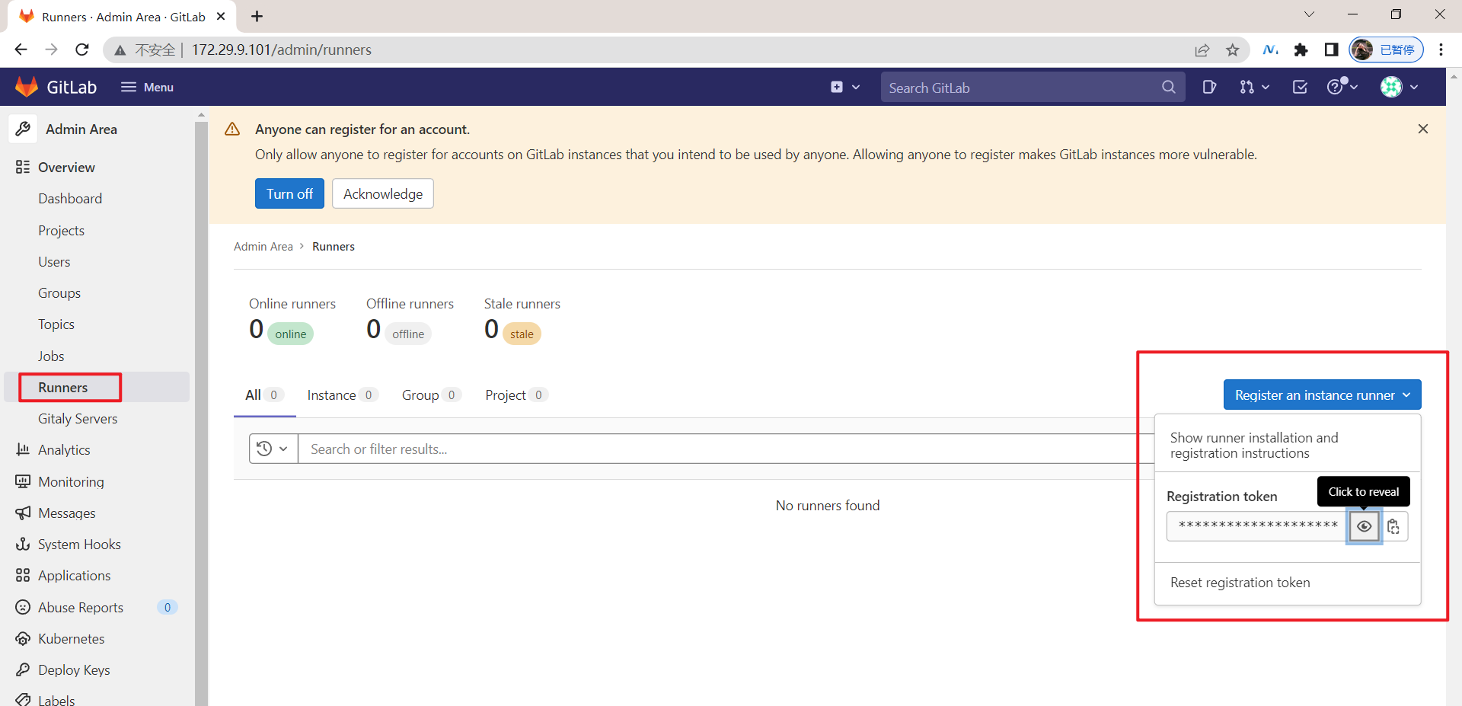This screenshot has width=1462, height=706.
Task: Click the stale status badge
Action: [522, 334]
